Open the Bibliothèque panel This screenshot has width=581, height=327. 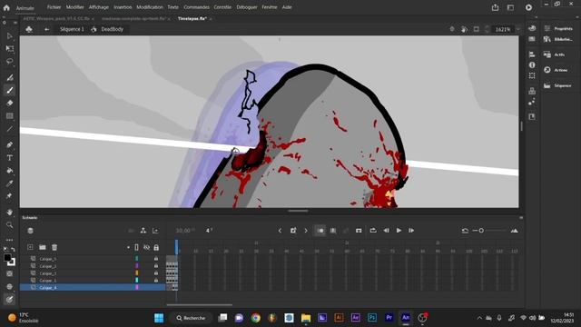(559, 39)
